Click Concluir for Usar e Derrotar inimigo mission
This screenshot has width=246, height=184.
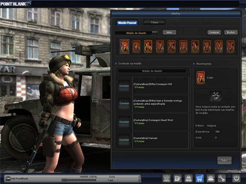point(124,103)
